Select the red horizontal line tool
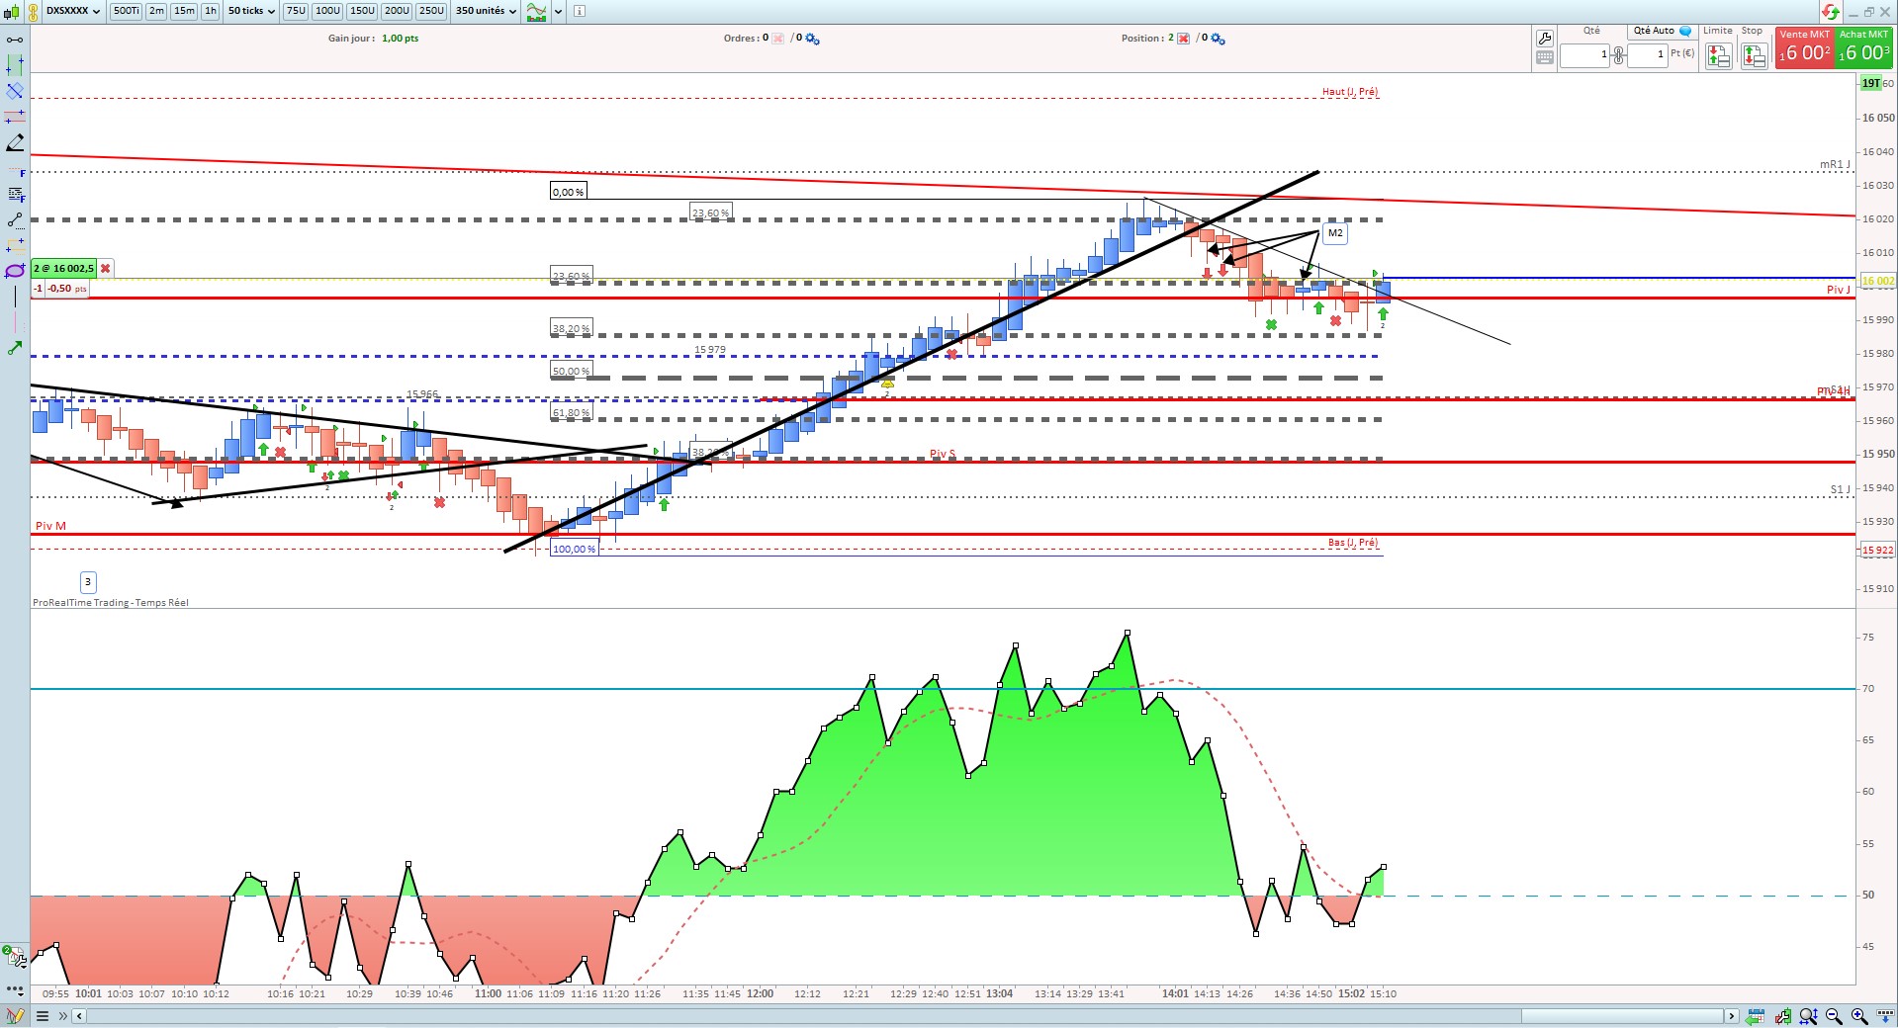 [15, 117]
